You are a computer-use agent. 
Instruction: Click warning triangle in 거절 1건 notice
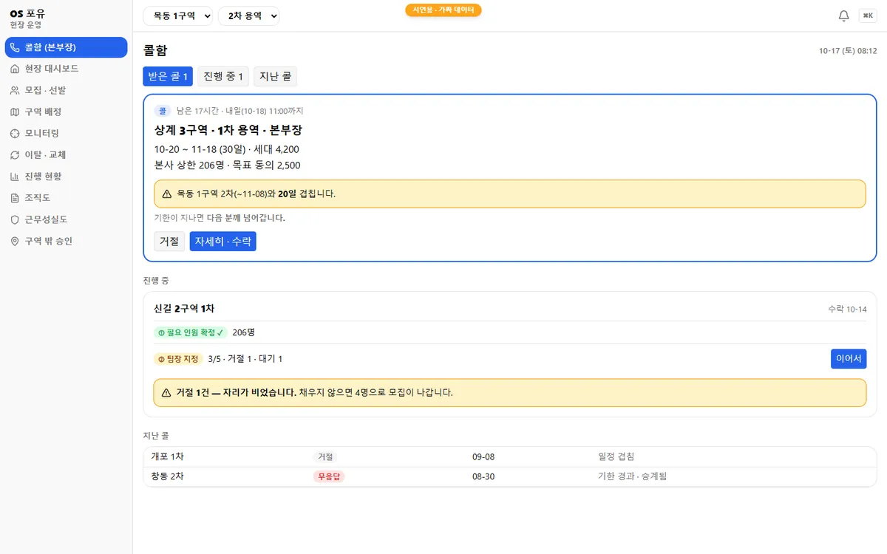click(166, 392)
